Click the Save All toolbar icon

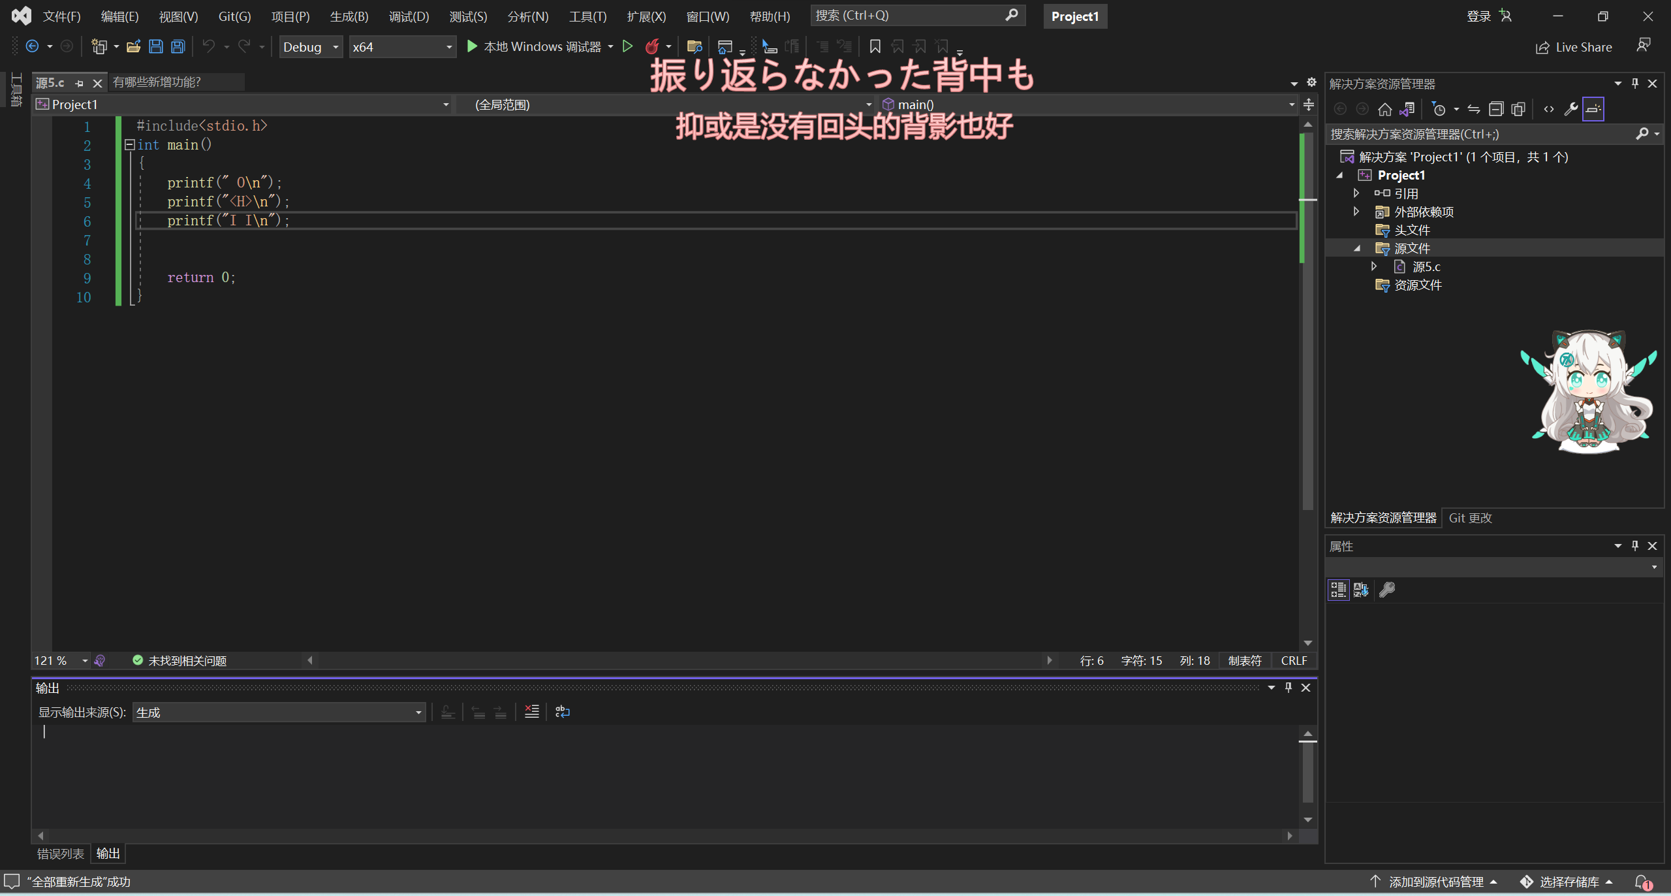[x=178, y=46]
